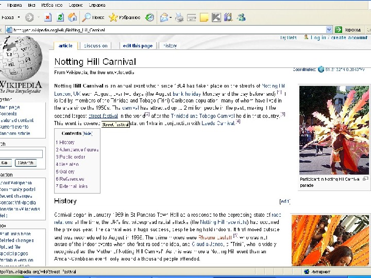
Task: Click the address bar URL field
Action: point(169,30)
